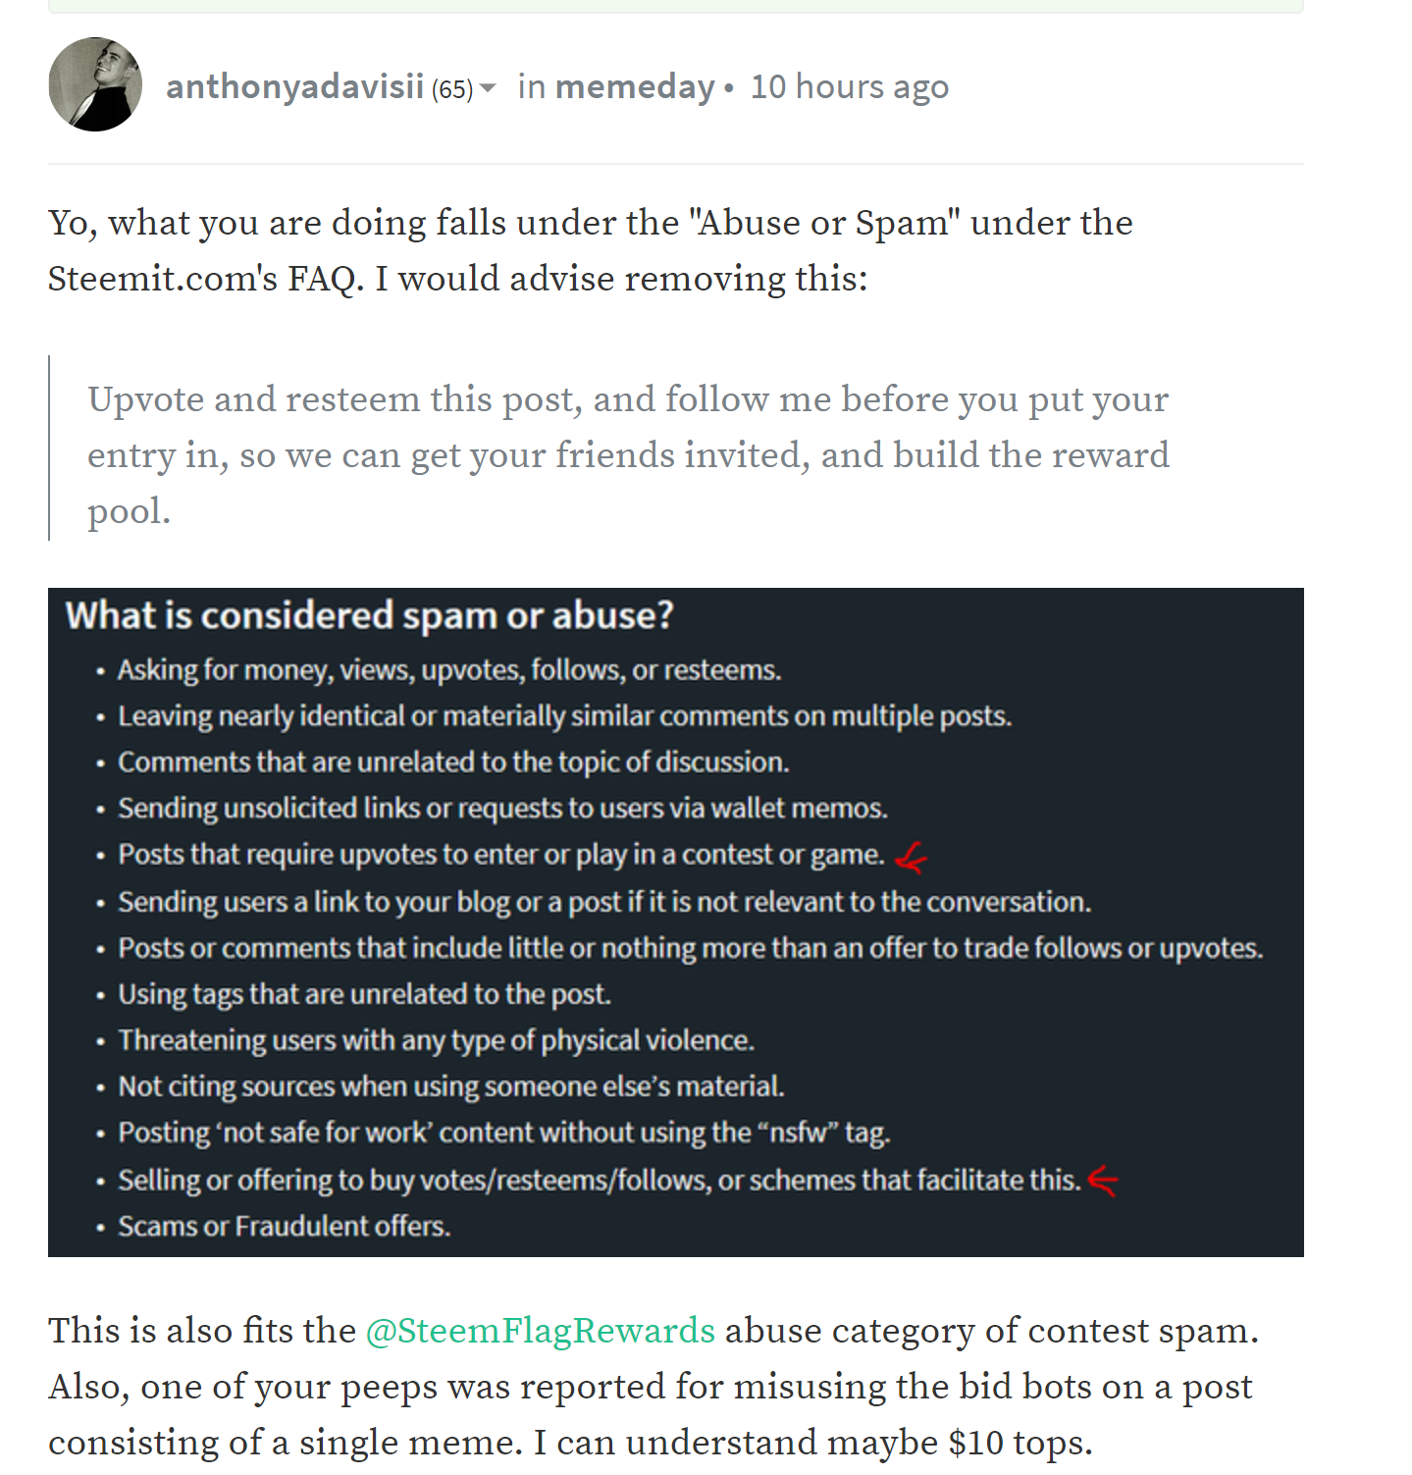Click the "Sending unsolicited links" rule line

click(502, 809)
